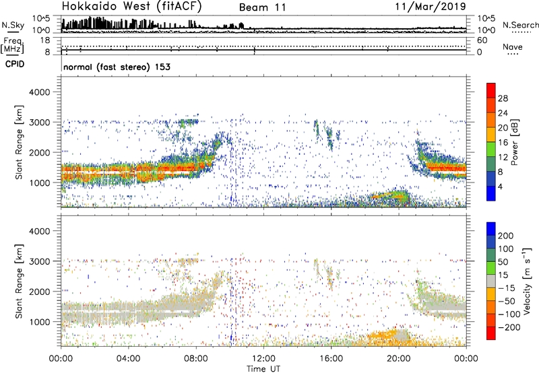Screen dimensions: 539x373
Task: Click the "Velocity [m s⁻¹]" colorbar label
Action: tap(527, 281)
